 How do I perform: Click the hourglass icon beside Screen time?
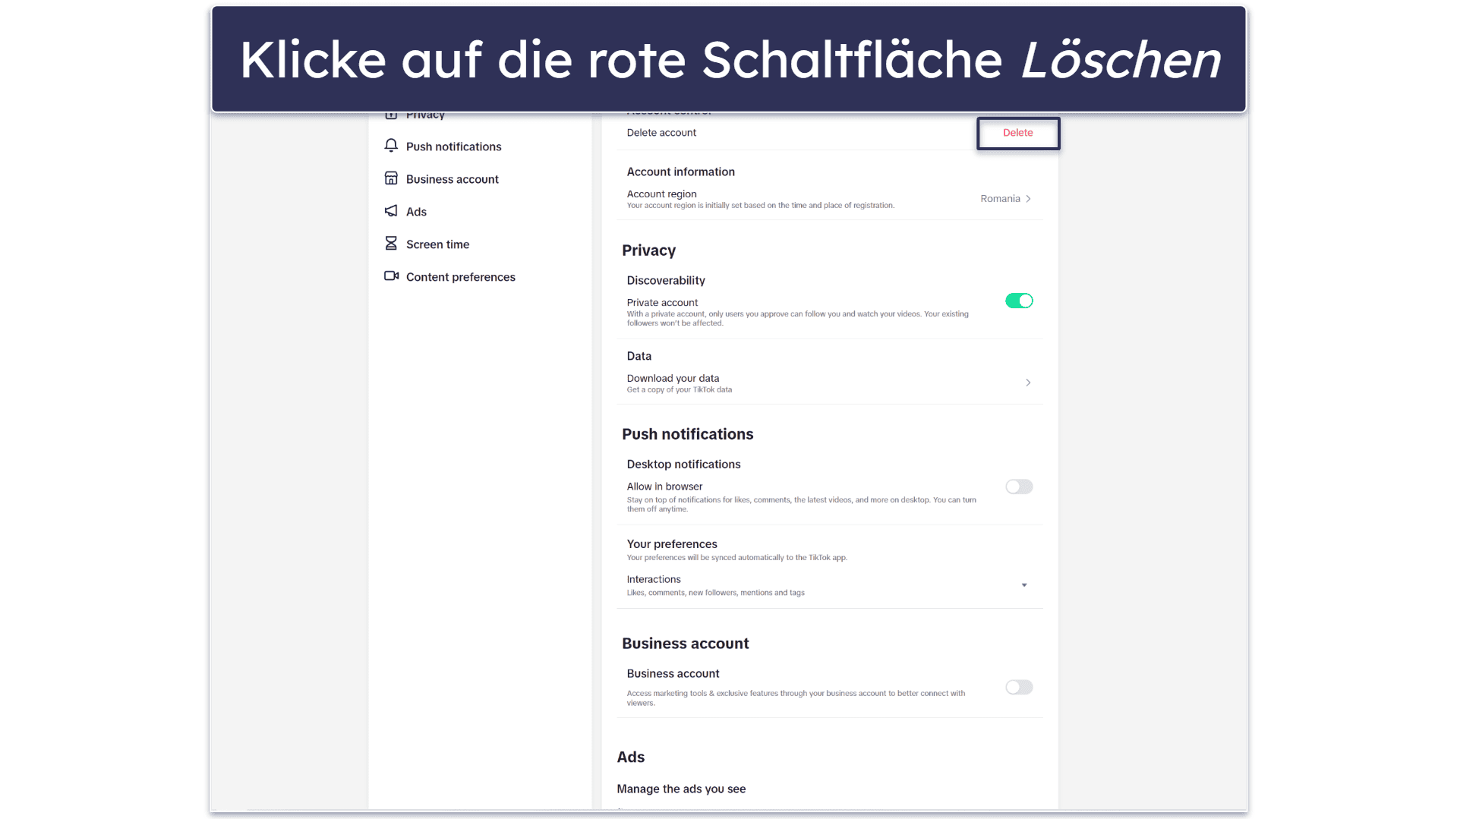(x=391, y=244)
